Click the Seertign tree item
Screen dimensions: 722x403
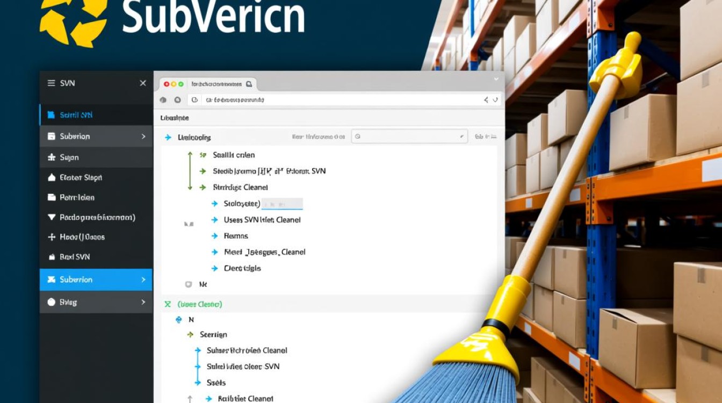pyautogui.click(x=213, y=334)
